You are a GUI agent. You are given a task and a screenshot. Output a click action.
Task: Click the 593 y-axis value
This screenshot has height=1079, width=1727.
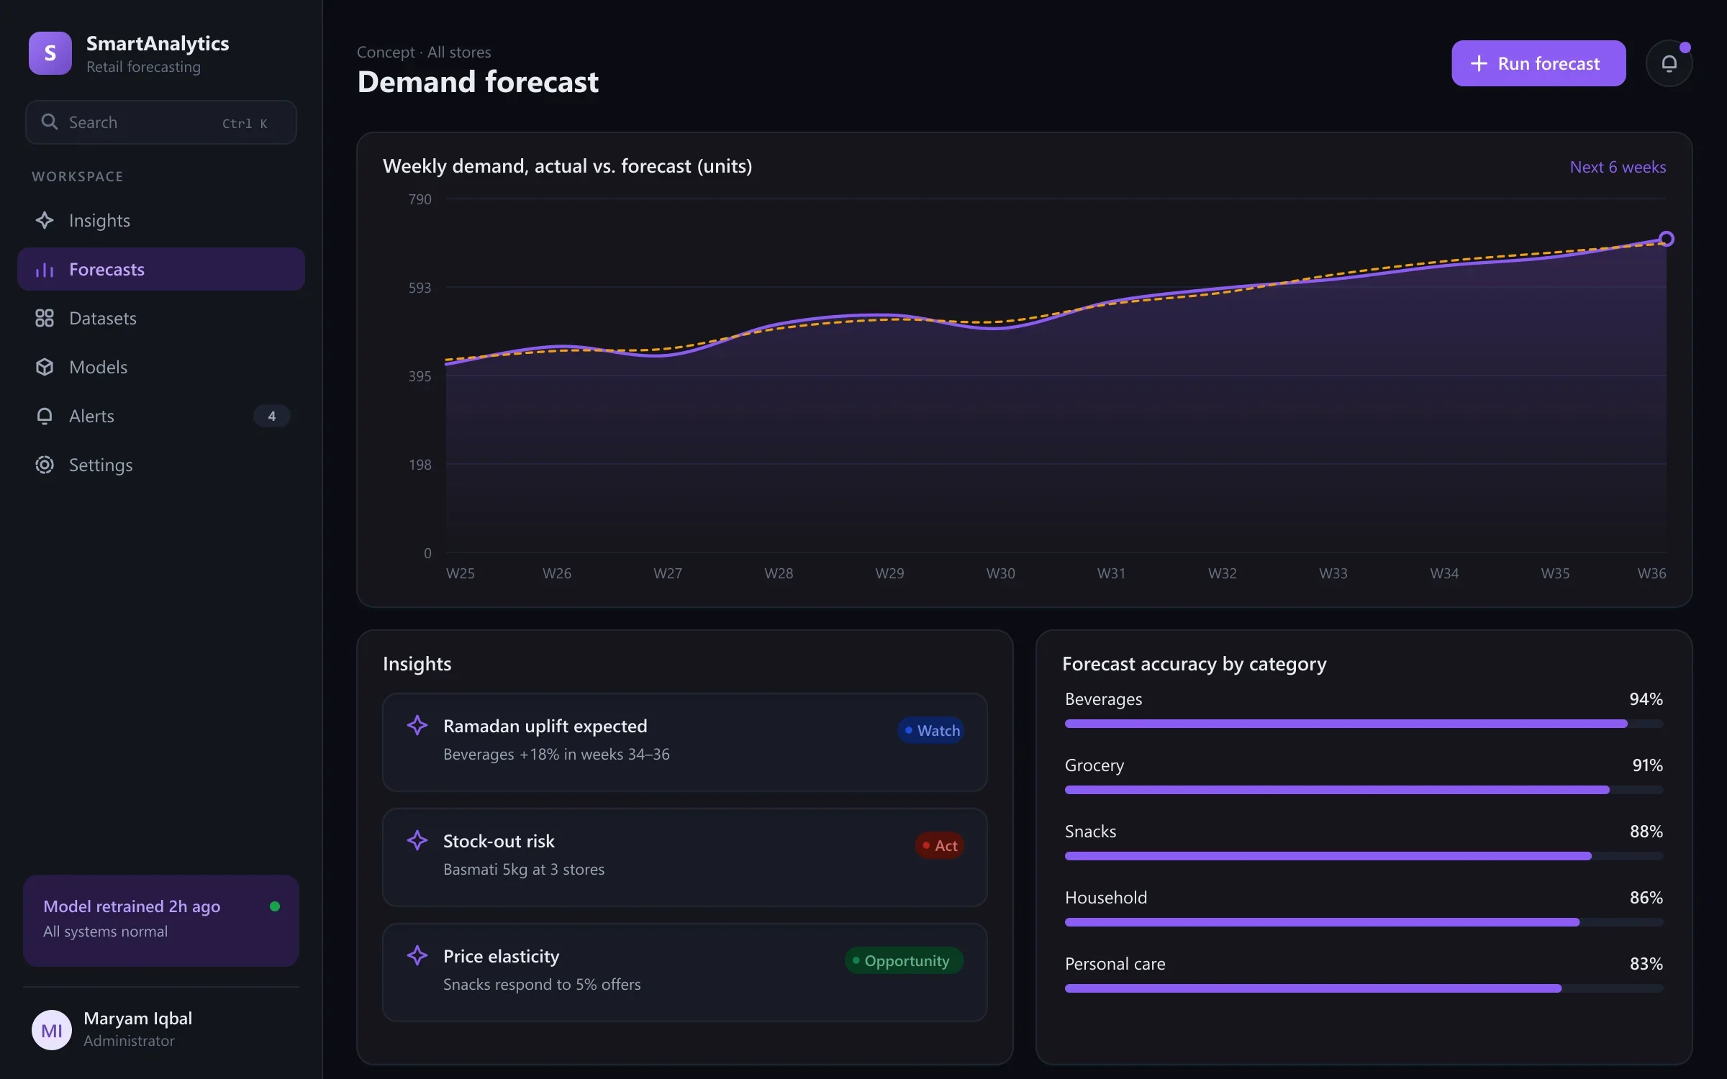[x=420, y=288]
